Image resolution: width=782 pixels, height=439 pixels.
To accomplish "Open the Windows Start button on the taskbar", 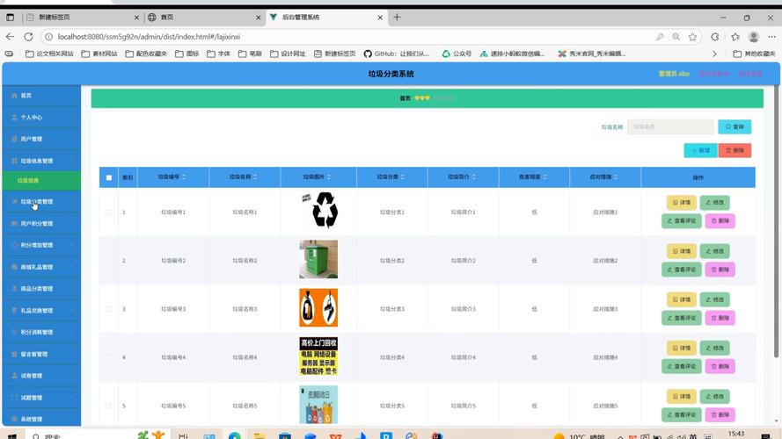I will (12, 436).
